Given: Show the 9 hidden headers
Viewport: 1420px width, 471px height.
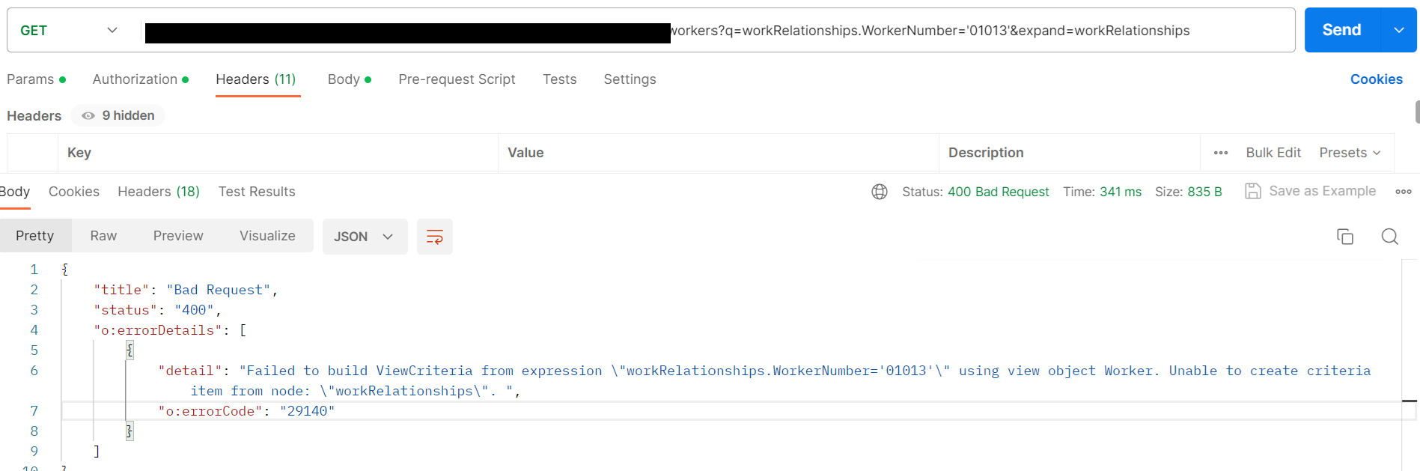Looking at the screenshot, I should (118, 115).
